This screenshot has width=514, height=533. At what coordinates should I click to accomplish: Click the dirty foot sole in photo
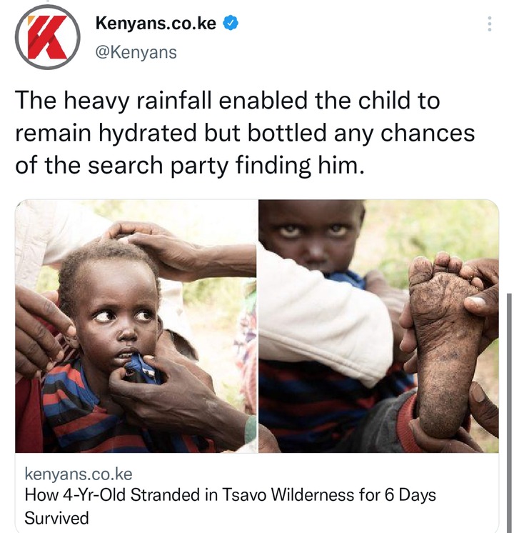(x=445, y=344)
